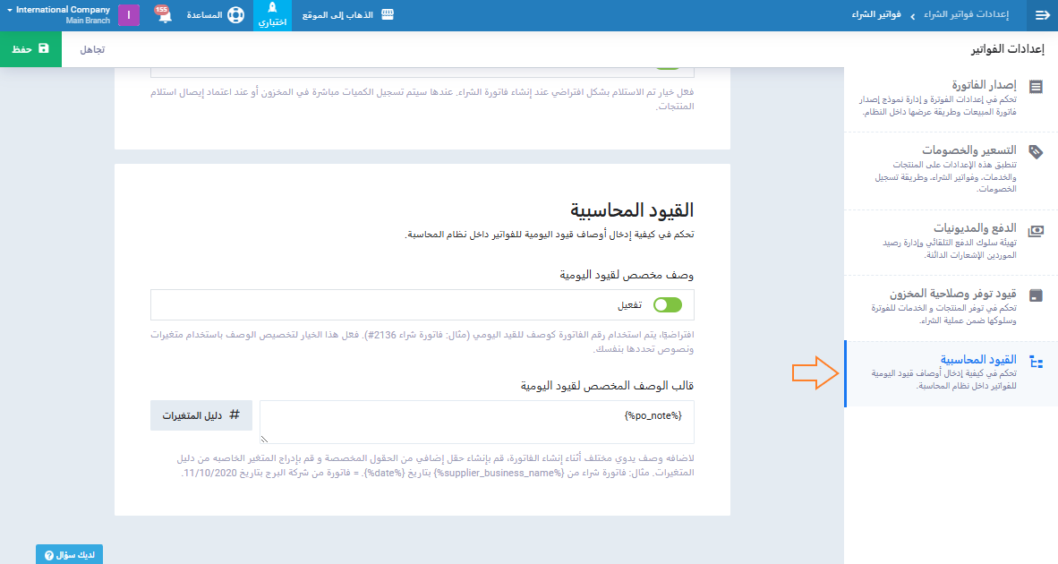Open the دليل المتغيرات variables guide
1058x564 pixels.
point(201,415)
